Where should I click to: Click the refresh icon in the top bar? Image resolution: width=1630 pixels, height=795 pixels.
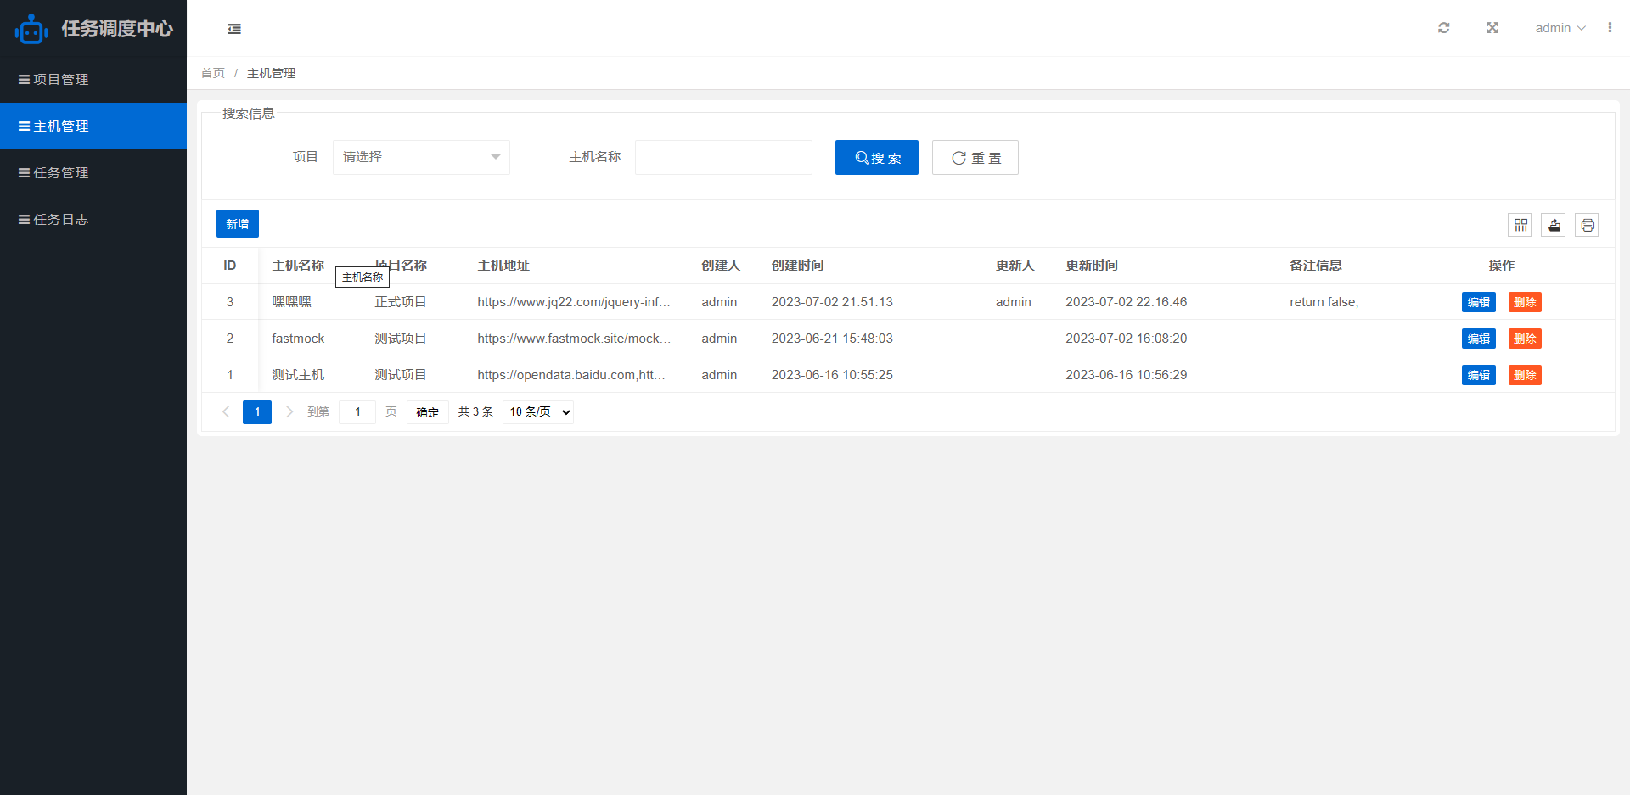click(1443, 28)
